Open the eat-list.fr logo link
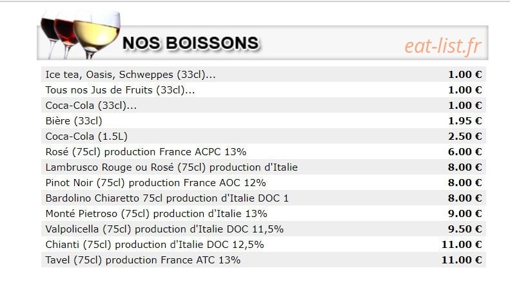 [443, 46]
